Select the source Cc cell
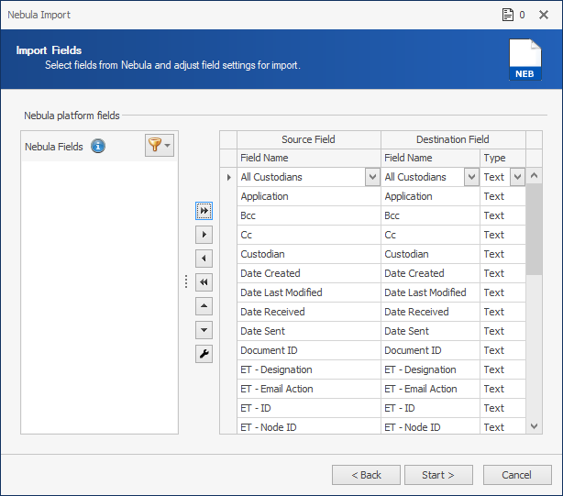The image size is (563, 496). [x=309, y=235]
